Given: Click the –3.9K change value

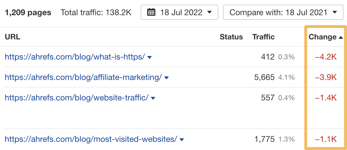Looking at the screenshot, I should pos(326,77).
